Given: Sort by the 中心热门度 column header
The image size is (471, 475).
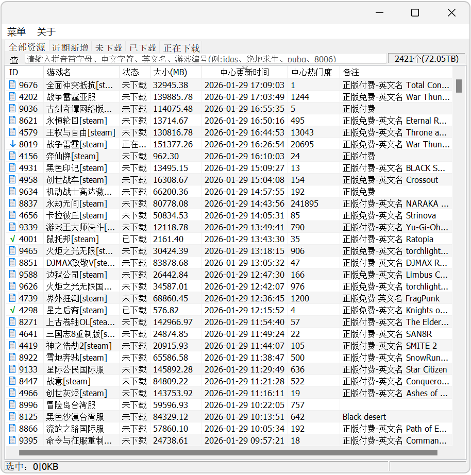Looking at the screenshot, I should click(314, 73).
